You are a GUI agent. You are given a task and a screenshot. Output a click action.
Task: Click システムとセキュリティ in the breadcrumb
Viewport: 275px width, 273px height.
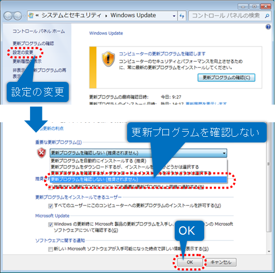(71, 16)
